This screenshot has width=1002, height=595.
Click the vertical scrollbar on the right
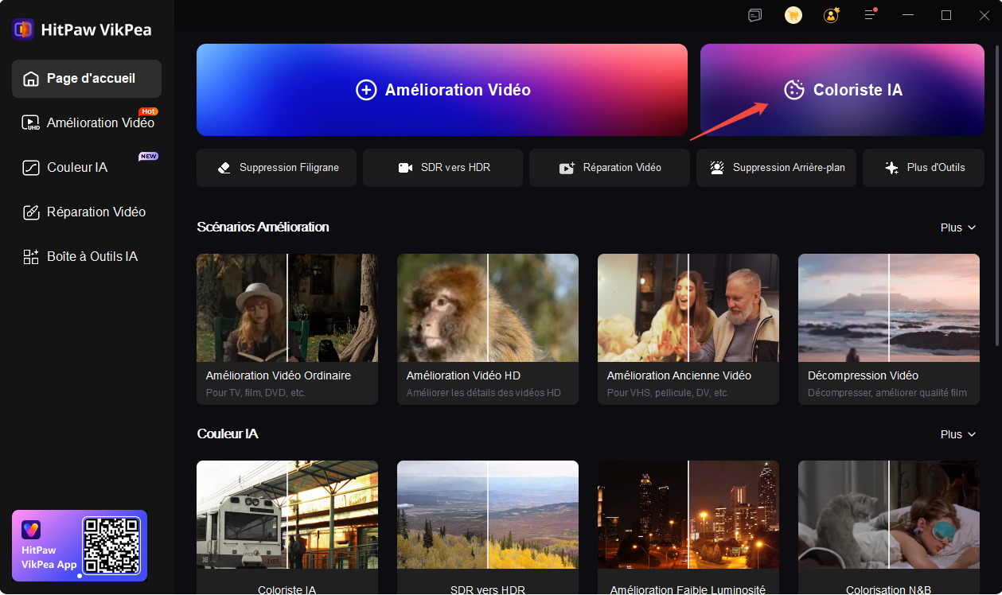[997, 199]
